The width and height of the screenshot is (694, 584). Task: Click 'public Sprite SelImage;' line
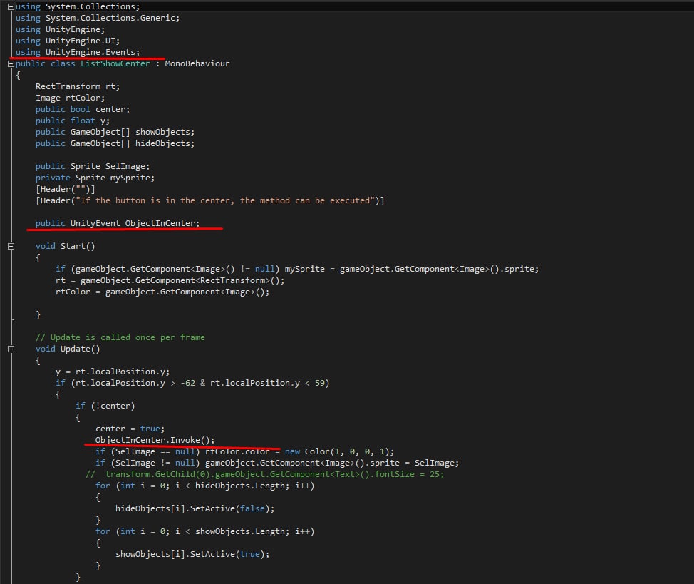click(93, 166)
